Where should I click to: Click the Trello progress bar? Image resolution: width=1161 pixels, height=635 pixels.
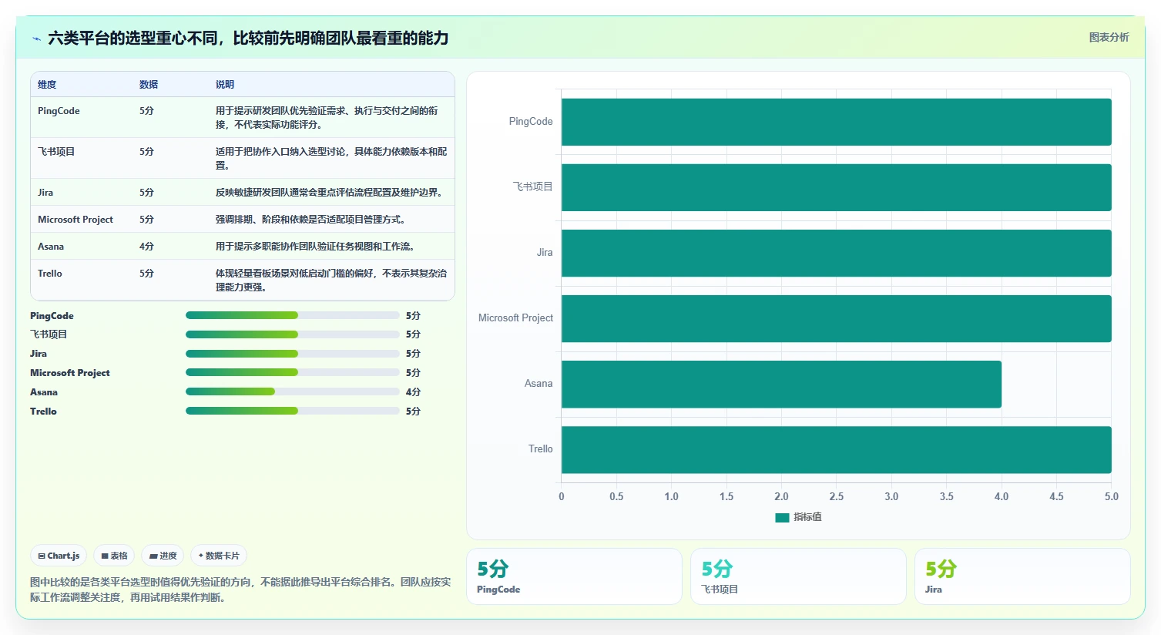(x=293, y=411)
